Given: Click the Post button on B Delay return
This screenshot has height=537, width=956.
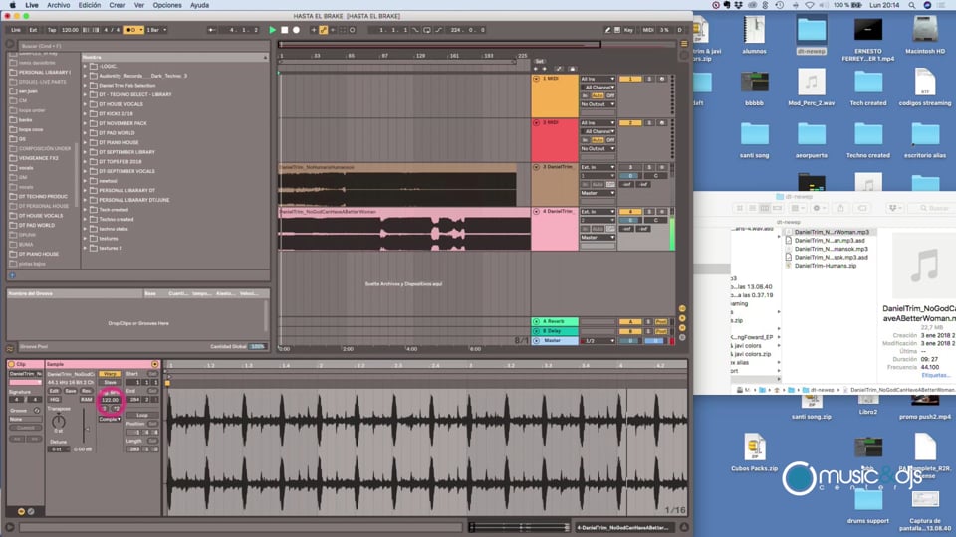Looking at the screenshot, I should [x=661, y=331].
